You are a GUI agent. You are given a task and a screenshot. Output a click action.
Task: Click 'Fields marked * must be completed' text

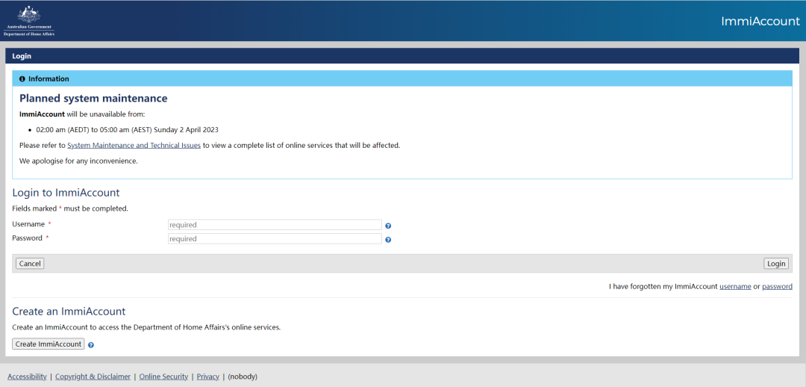70,208
